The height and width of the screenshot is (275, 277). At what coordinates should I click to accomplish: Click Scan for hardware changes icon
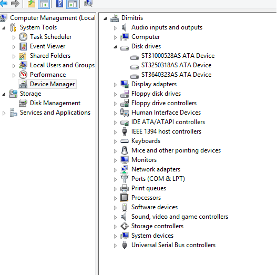coord(88,3)
